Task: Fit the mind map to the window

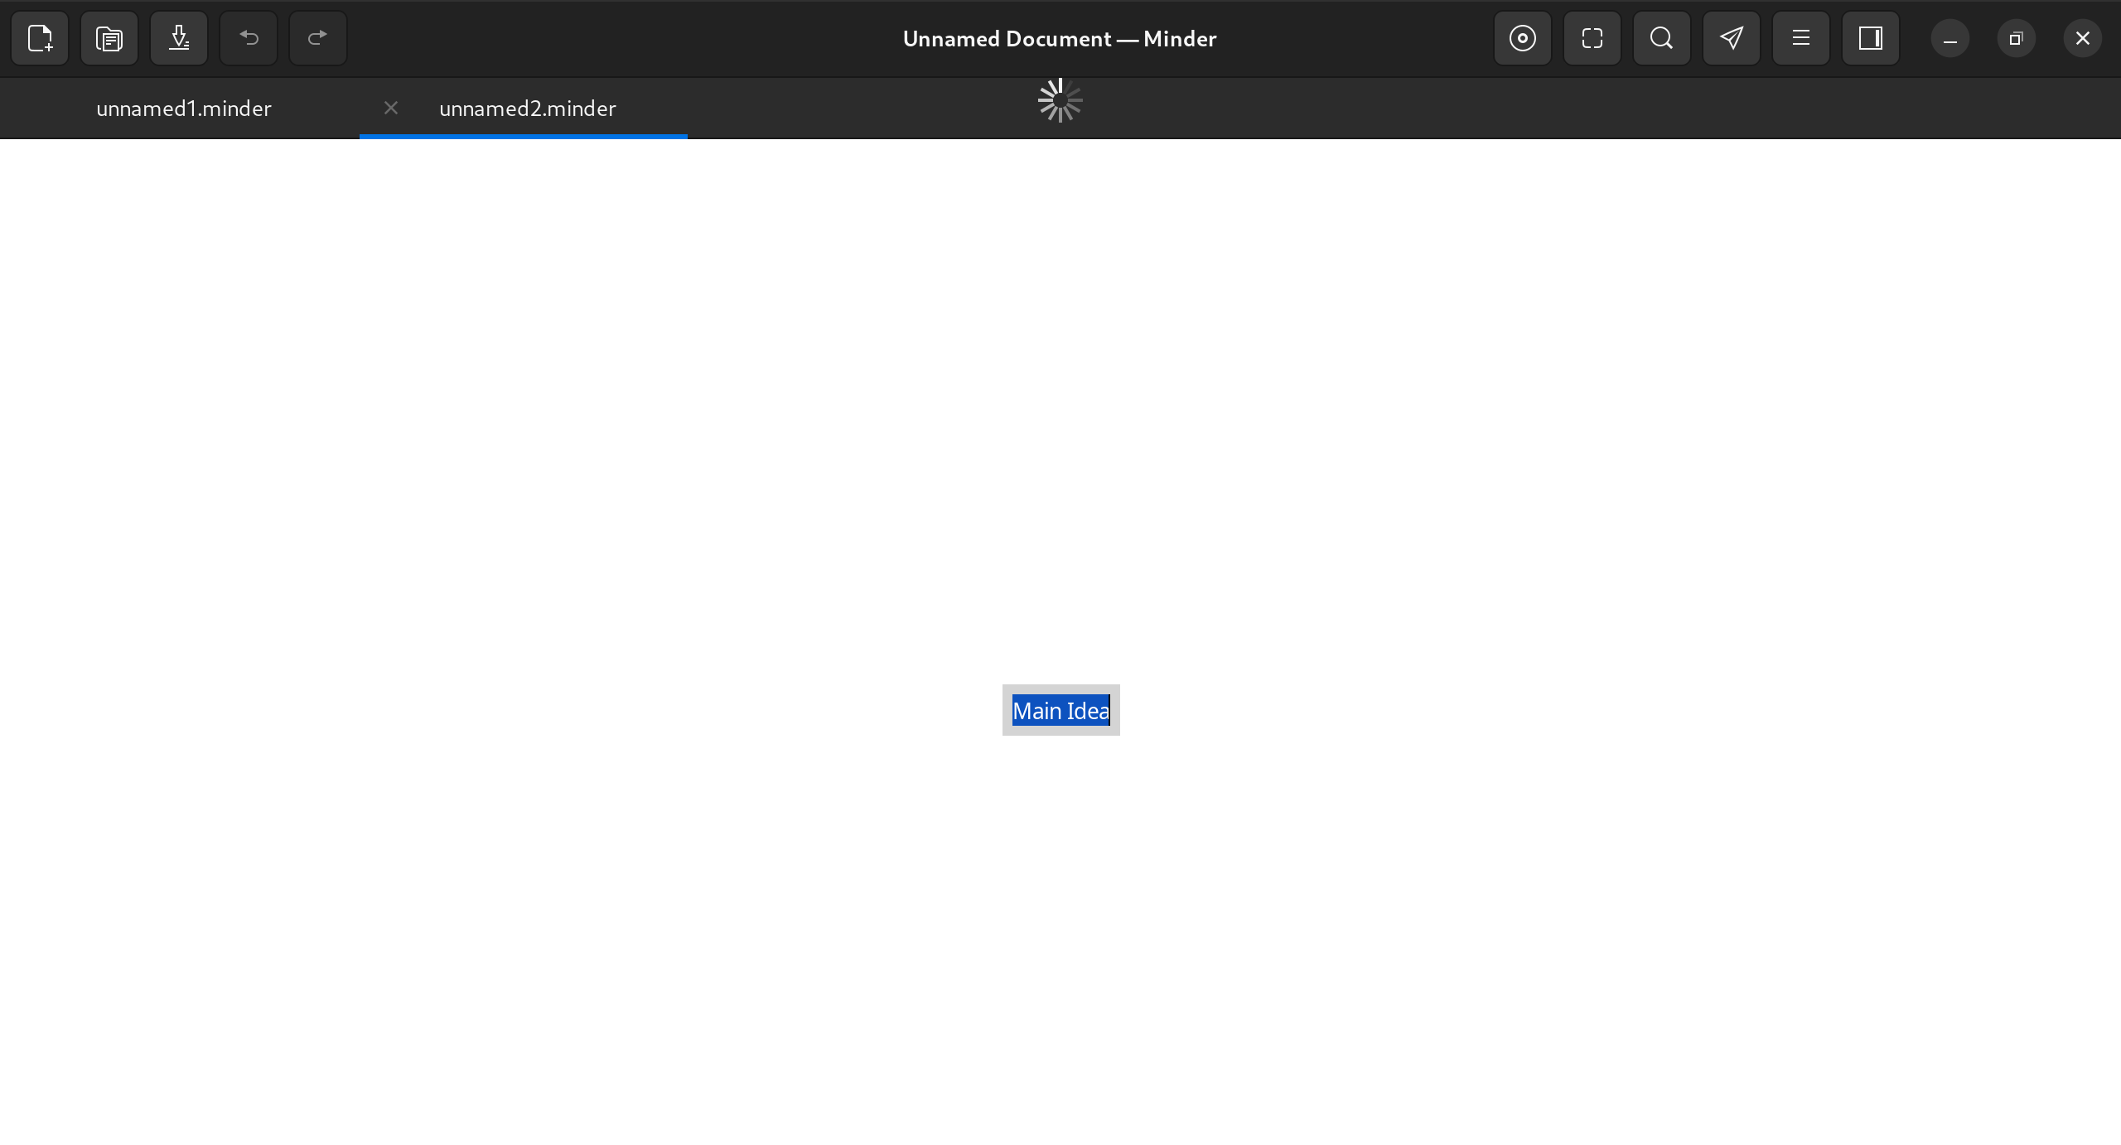Action: (x=1591, y=38)
